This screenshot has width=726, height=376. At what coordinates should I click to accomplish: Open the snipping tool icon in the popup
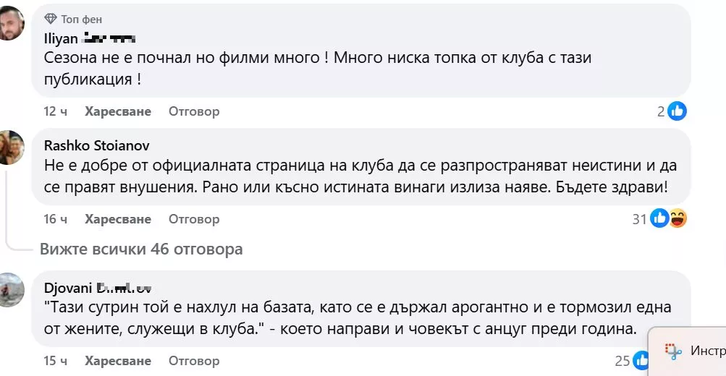point(673,351)
